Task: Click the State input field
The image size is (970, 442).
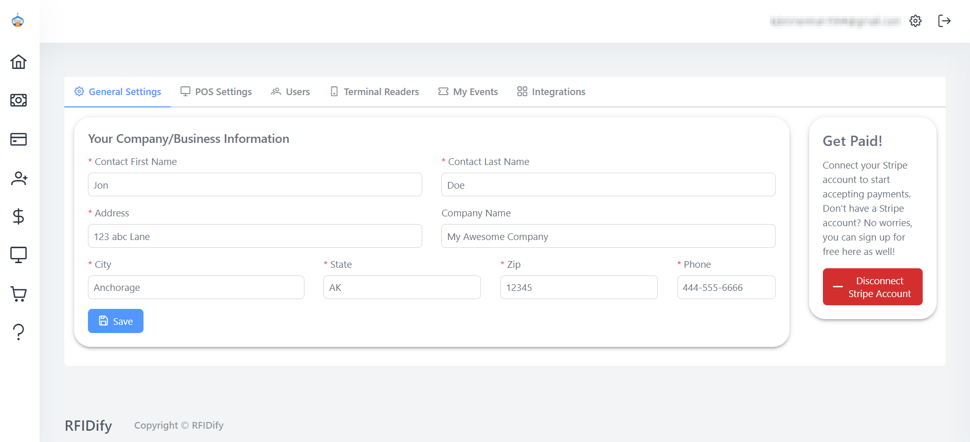Action: pyautogui.click(x=402, y=287)
